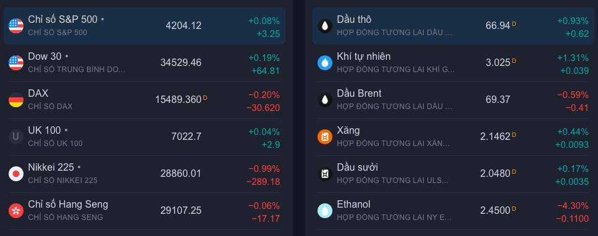Image resolution: width=598 pixels, height=236 pixels.
Task: Open the Chỉ số S&P 500 title
Action: [63, 20]
